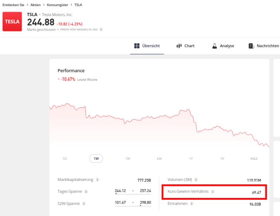Click the info icon beside Einnahmen
Viewport: 280px width, 216px height.
192,204
